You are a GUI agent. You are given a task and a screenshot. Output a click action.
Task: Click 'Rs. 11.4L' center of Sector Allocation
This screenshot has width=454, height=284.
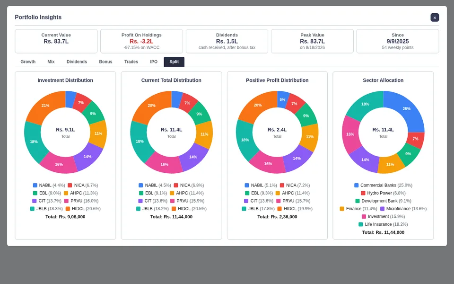[x=383, y=130]
